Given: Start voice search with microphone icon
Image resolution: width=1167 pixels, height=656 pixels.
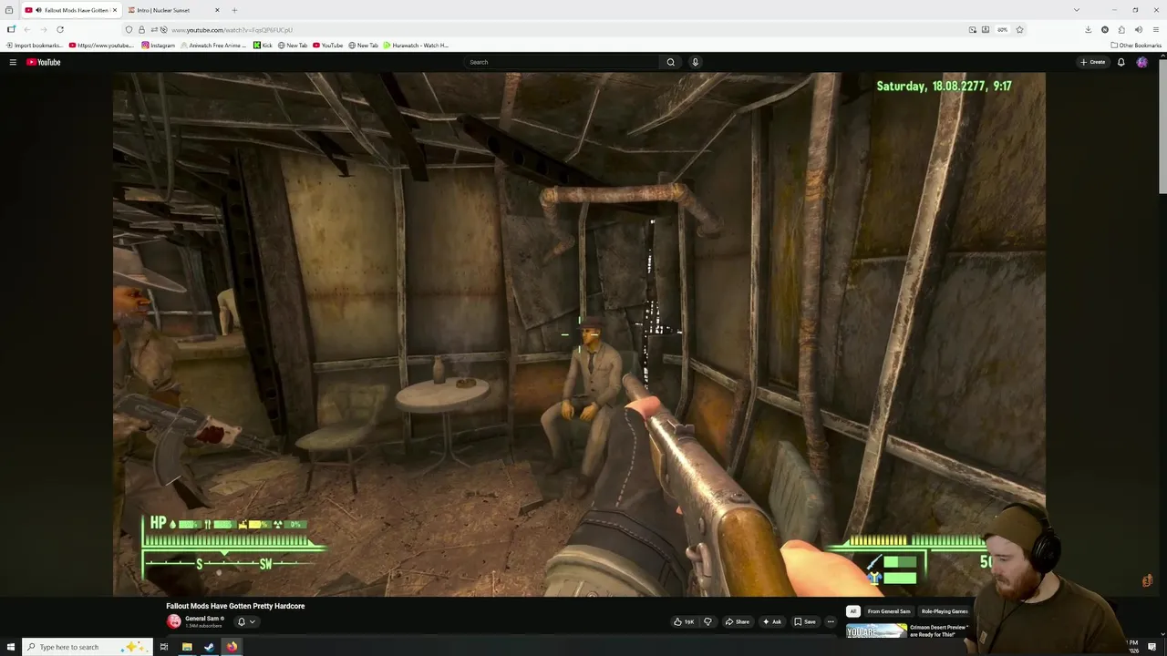Looking at the screenshot, I should 695,62.
